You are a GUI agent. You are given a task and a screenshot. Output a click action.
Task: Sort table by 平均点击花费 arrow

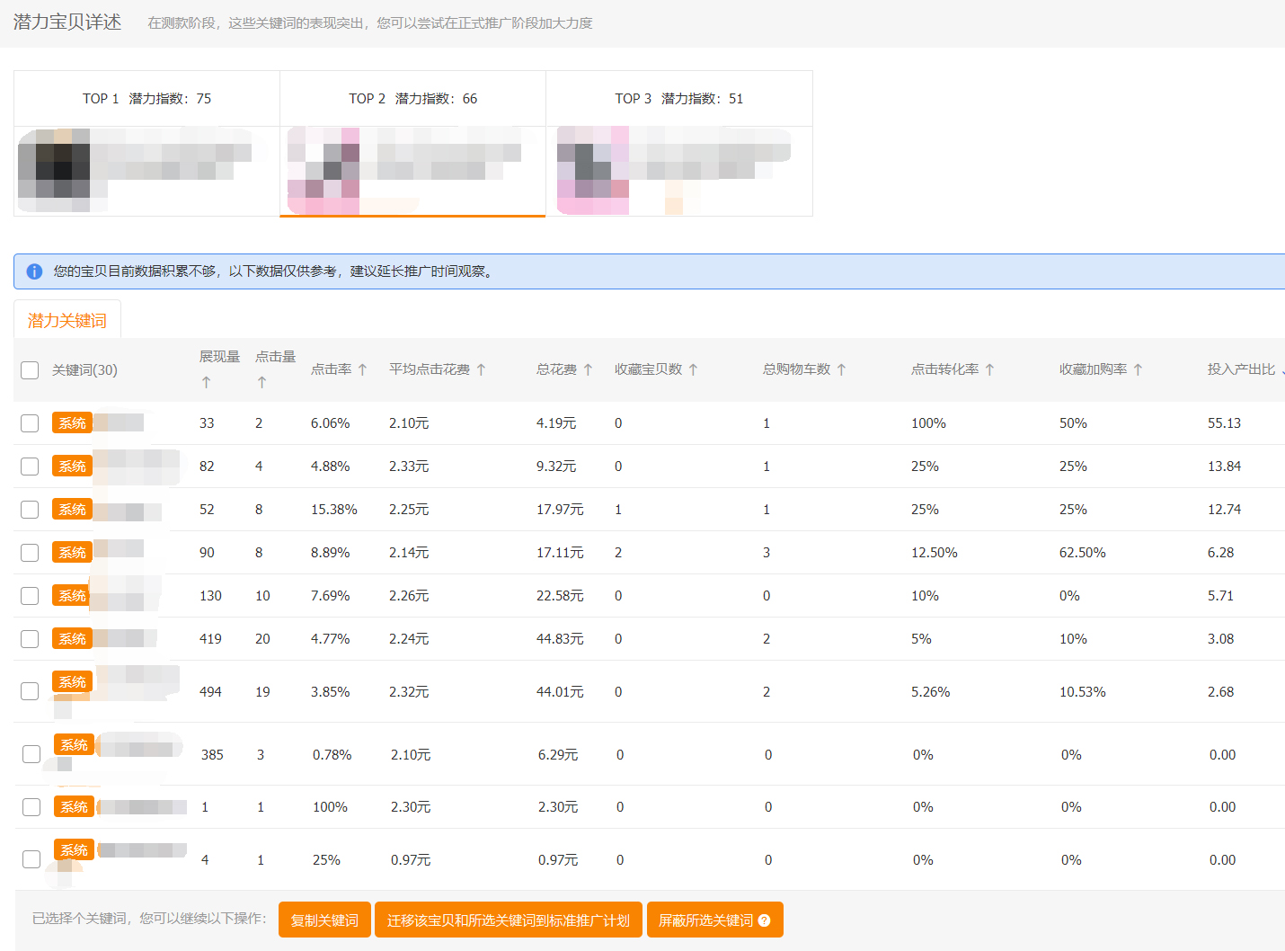pyautogui.click(x=481, y=369)
